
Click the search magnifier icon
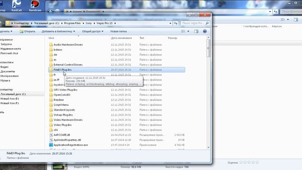coord(207,23)
